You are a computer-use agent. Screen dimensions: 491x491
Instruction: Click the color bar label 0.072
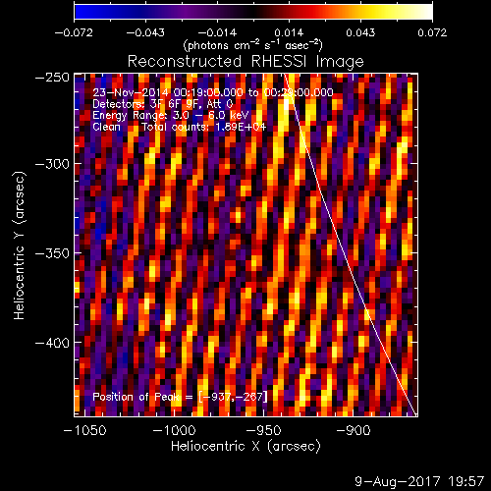[x=432, y=32]
